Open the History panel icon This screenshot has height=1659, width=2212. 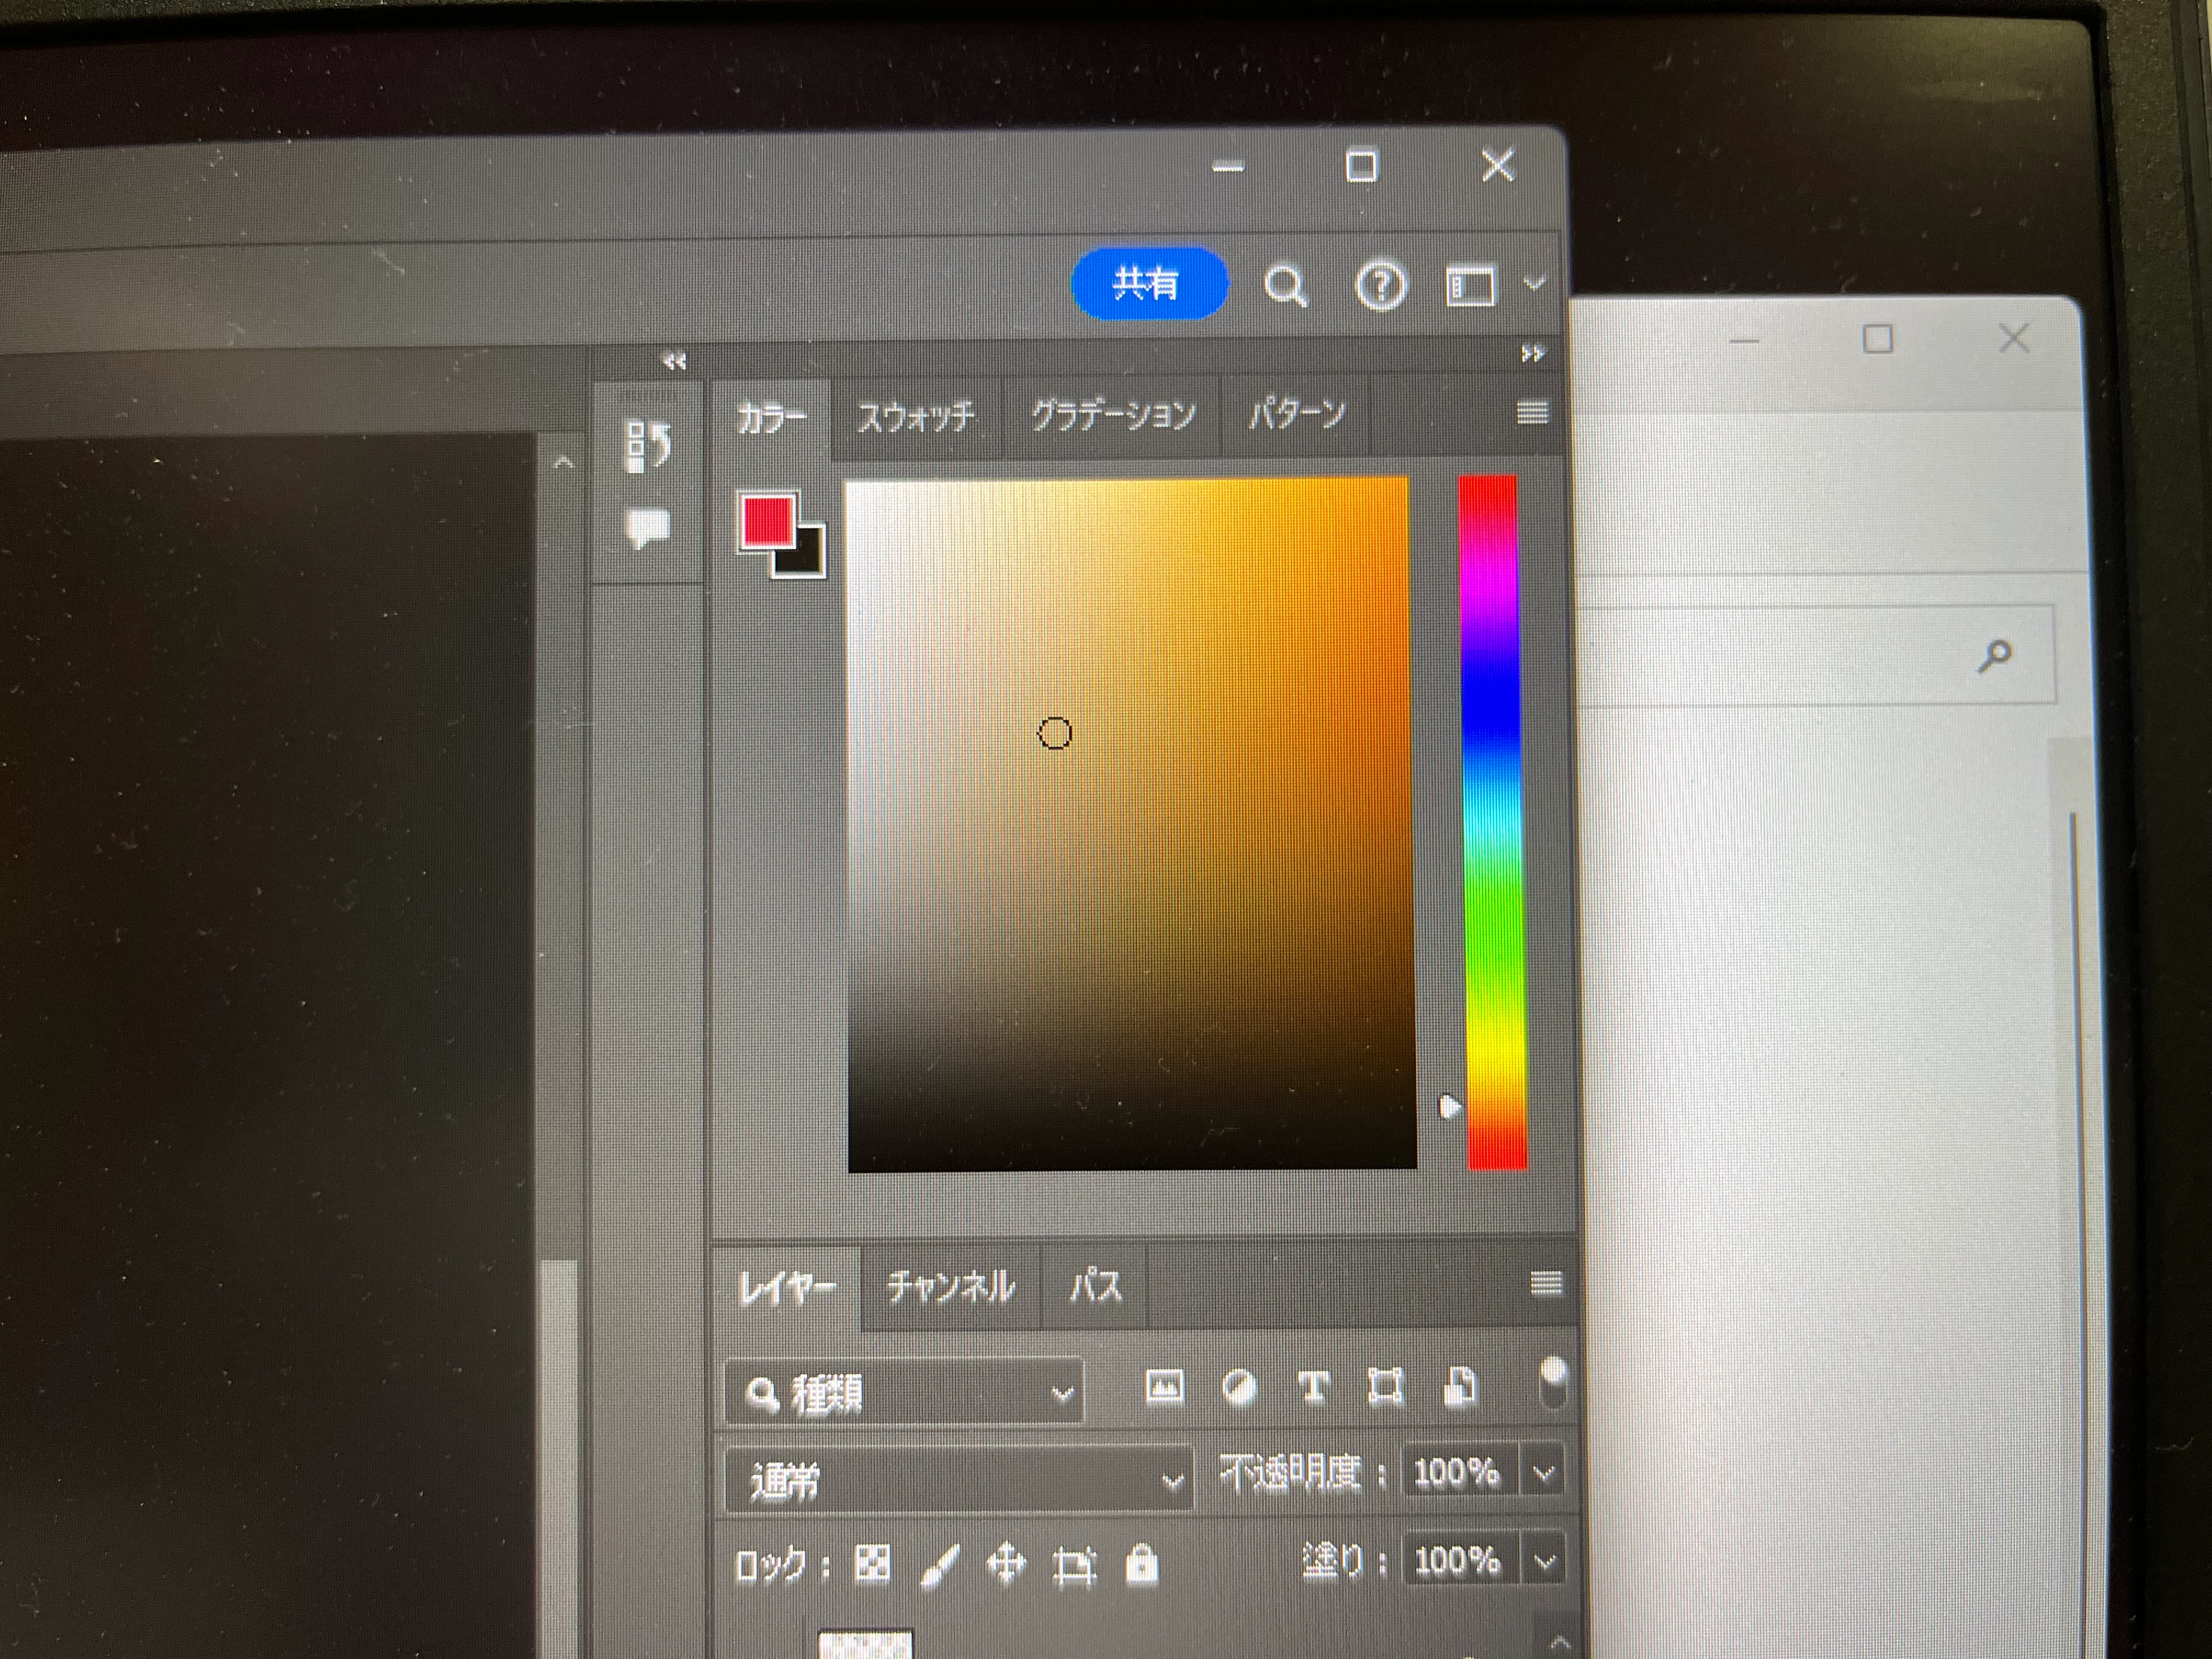(648, 445)
